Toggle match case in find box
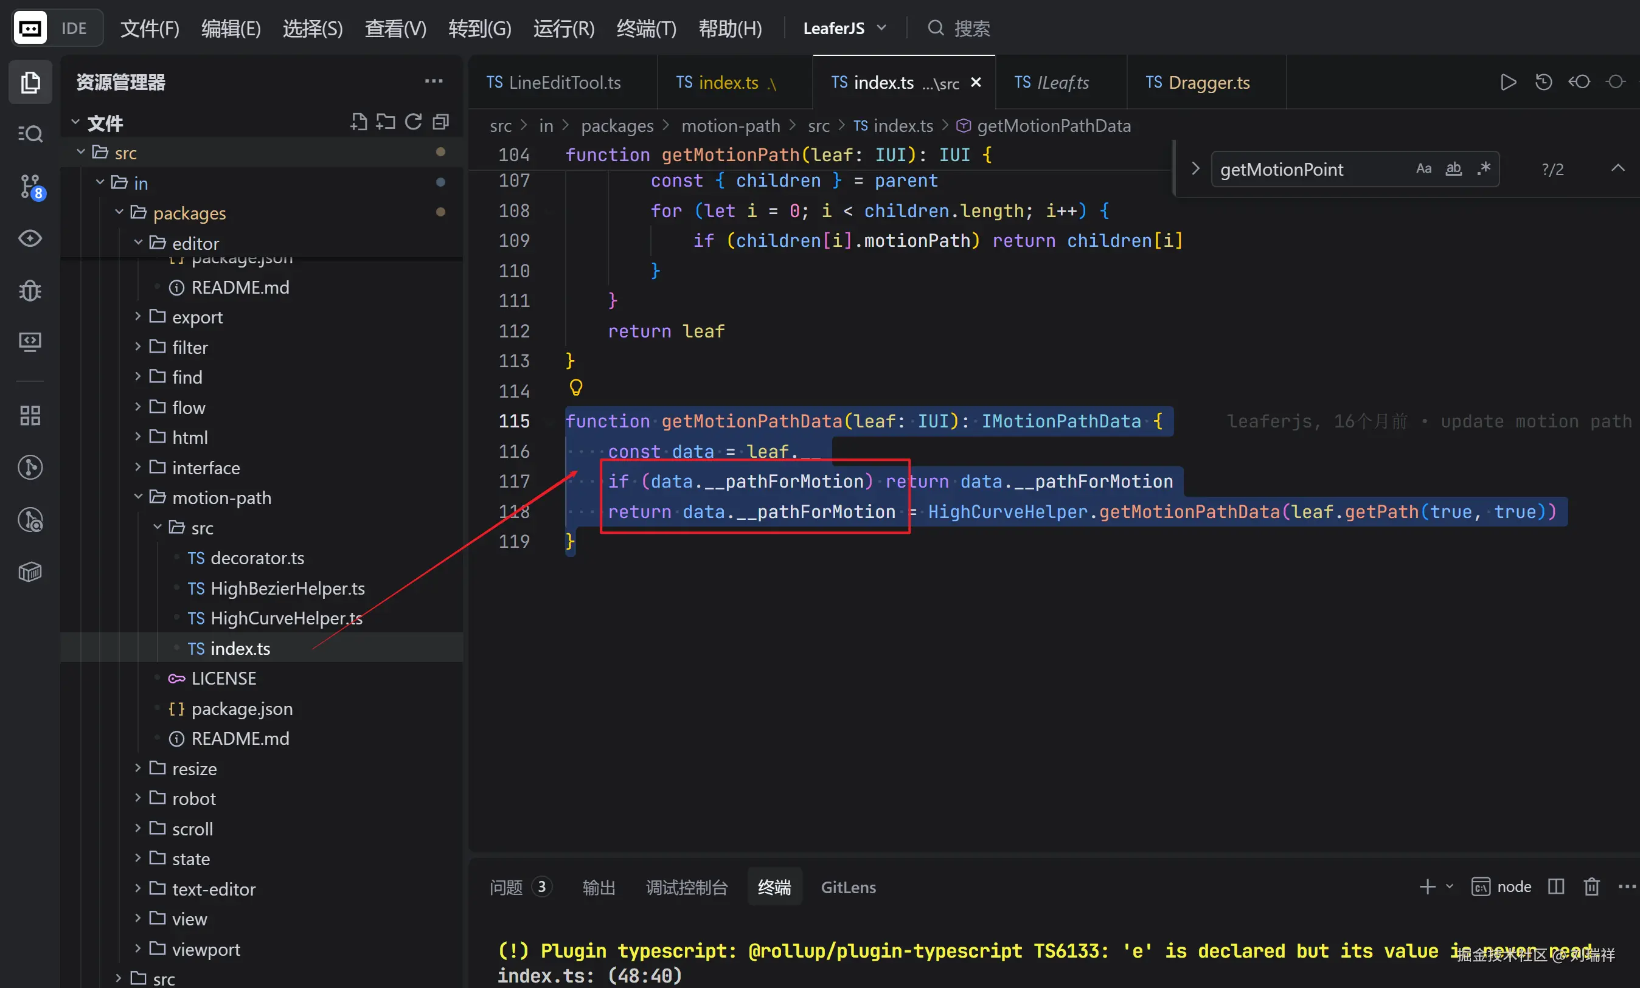1640x988 pixels. click(1423, 169)
